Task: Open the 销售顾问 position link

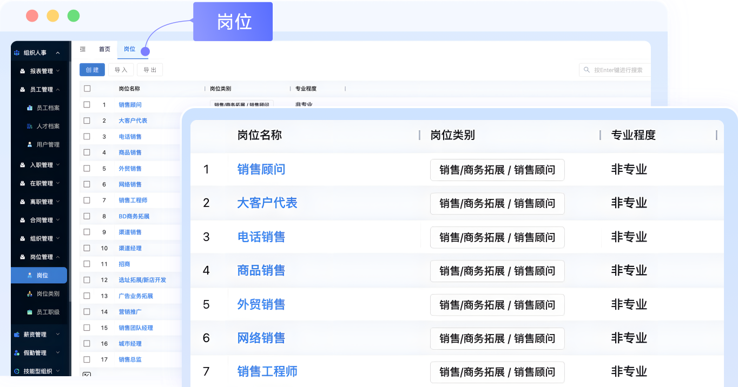Action: (130, 104)
